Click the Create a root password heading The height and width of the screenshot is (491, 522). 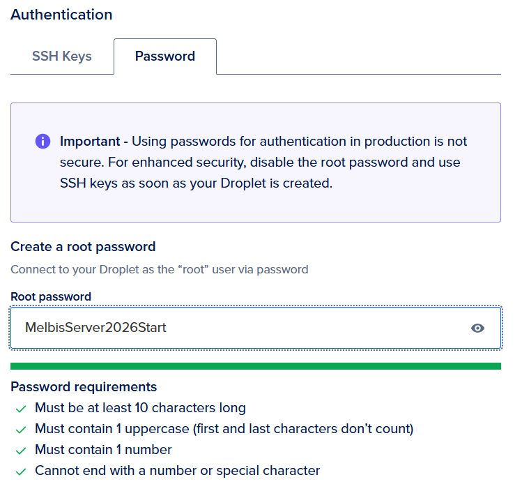tap(83, 247)
